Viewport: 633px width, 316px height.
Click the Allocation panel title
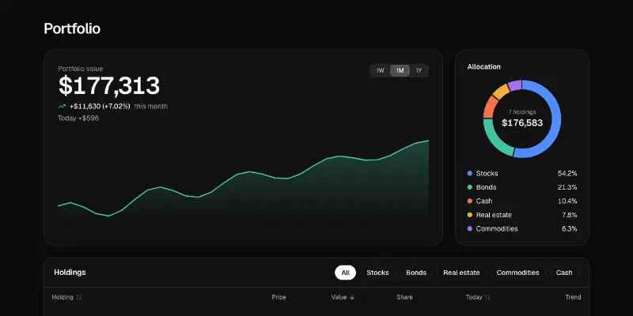tap(483, 67)
